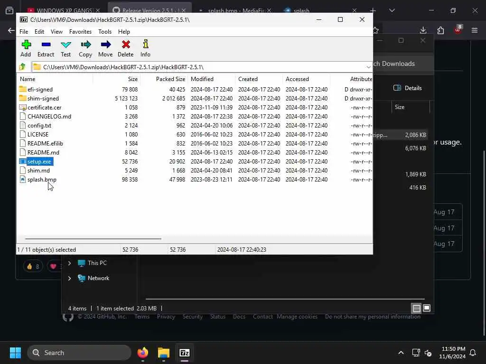
Task: Click the Extract toolbar icon
Action: (x=46, y=45)
